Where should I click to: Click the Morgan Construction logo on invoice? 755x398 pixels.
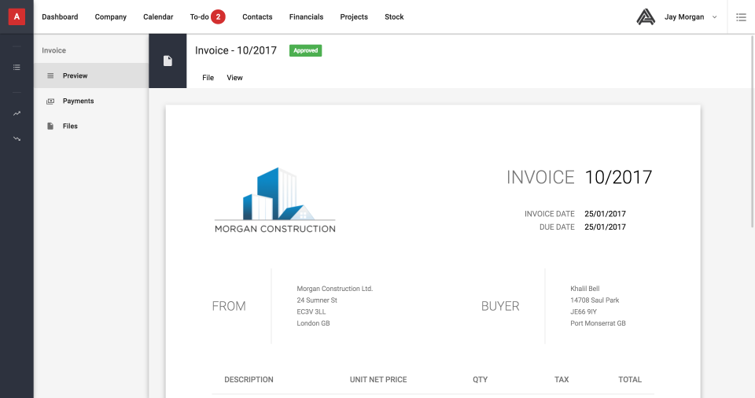[x=274, y=200]
